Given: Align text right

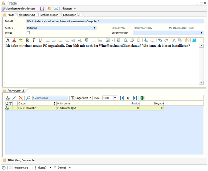Looking at the screenshot, I should pyautogui.click(x=67, y=40).
